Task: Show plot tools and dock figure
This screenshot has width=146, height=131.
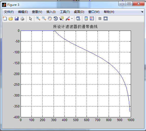Action: click(x=106, y=18)
